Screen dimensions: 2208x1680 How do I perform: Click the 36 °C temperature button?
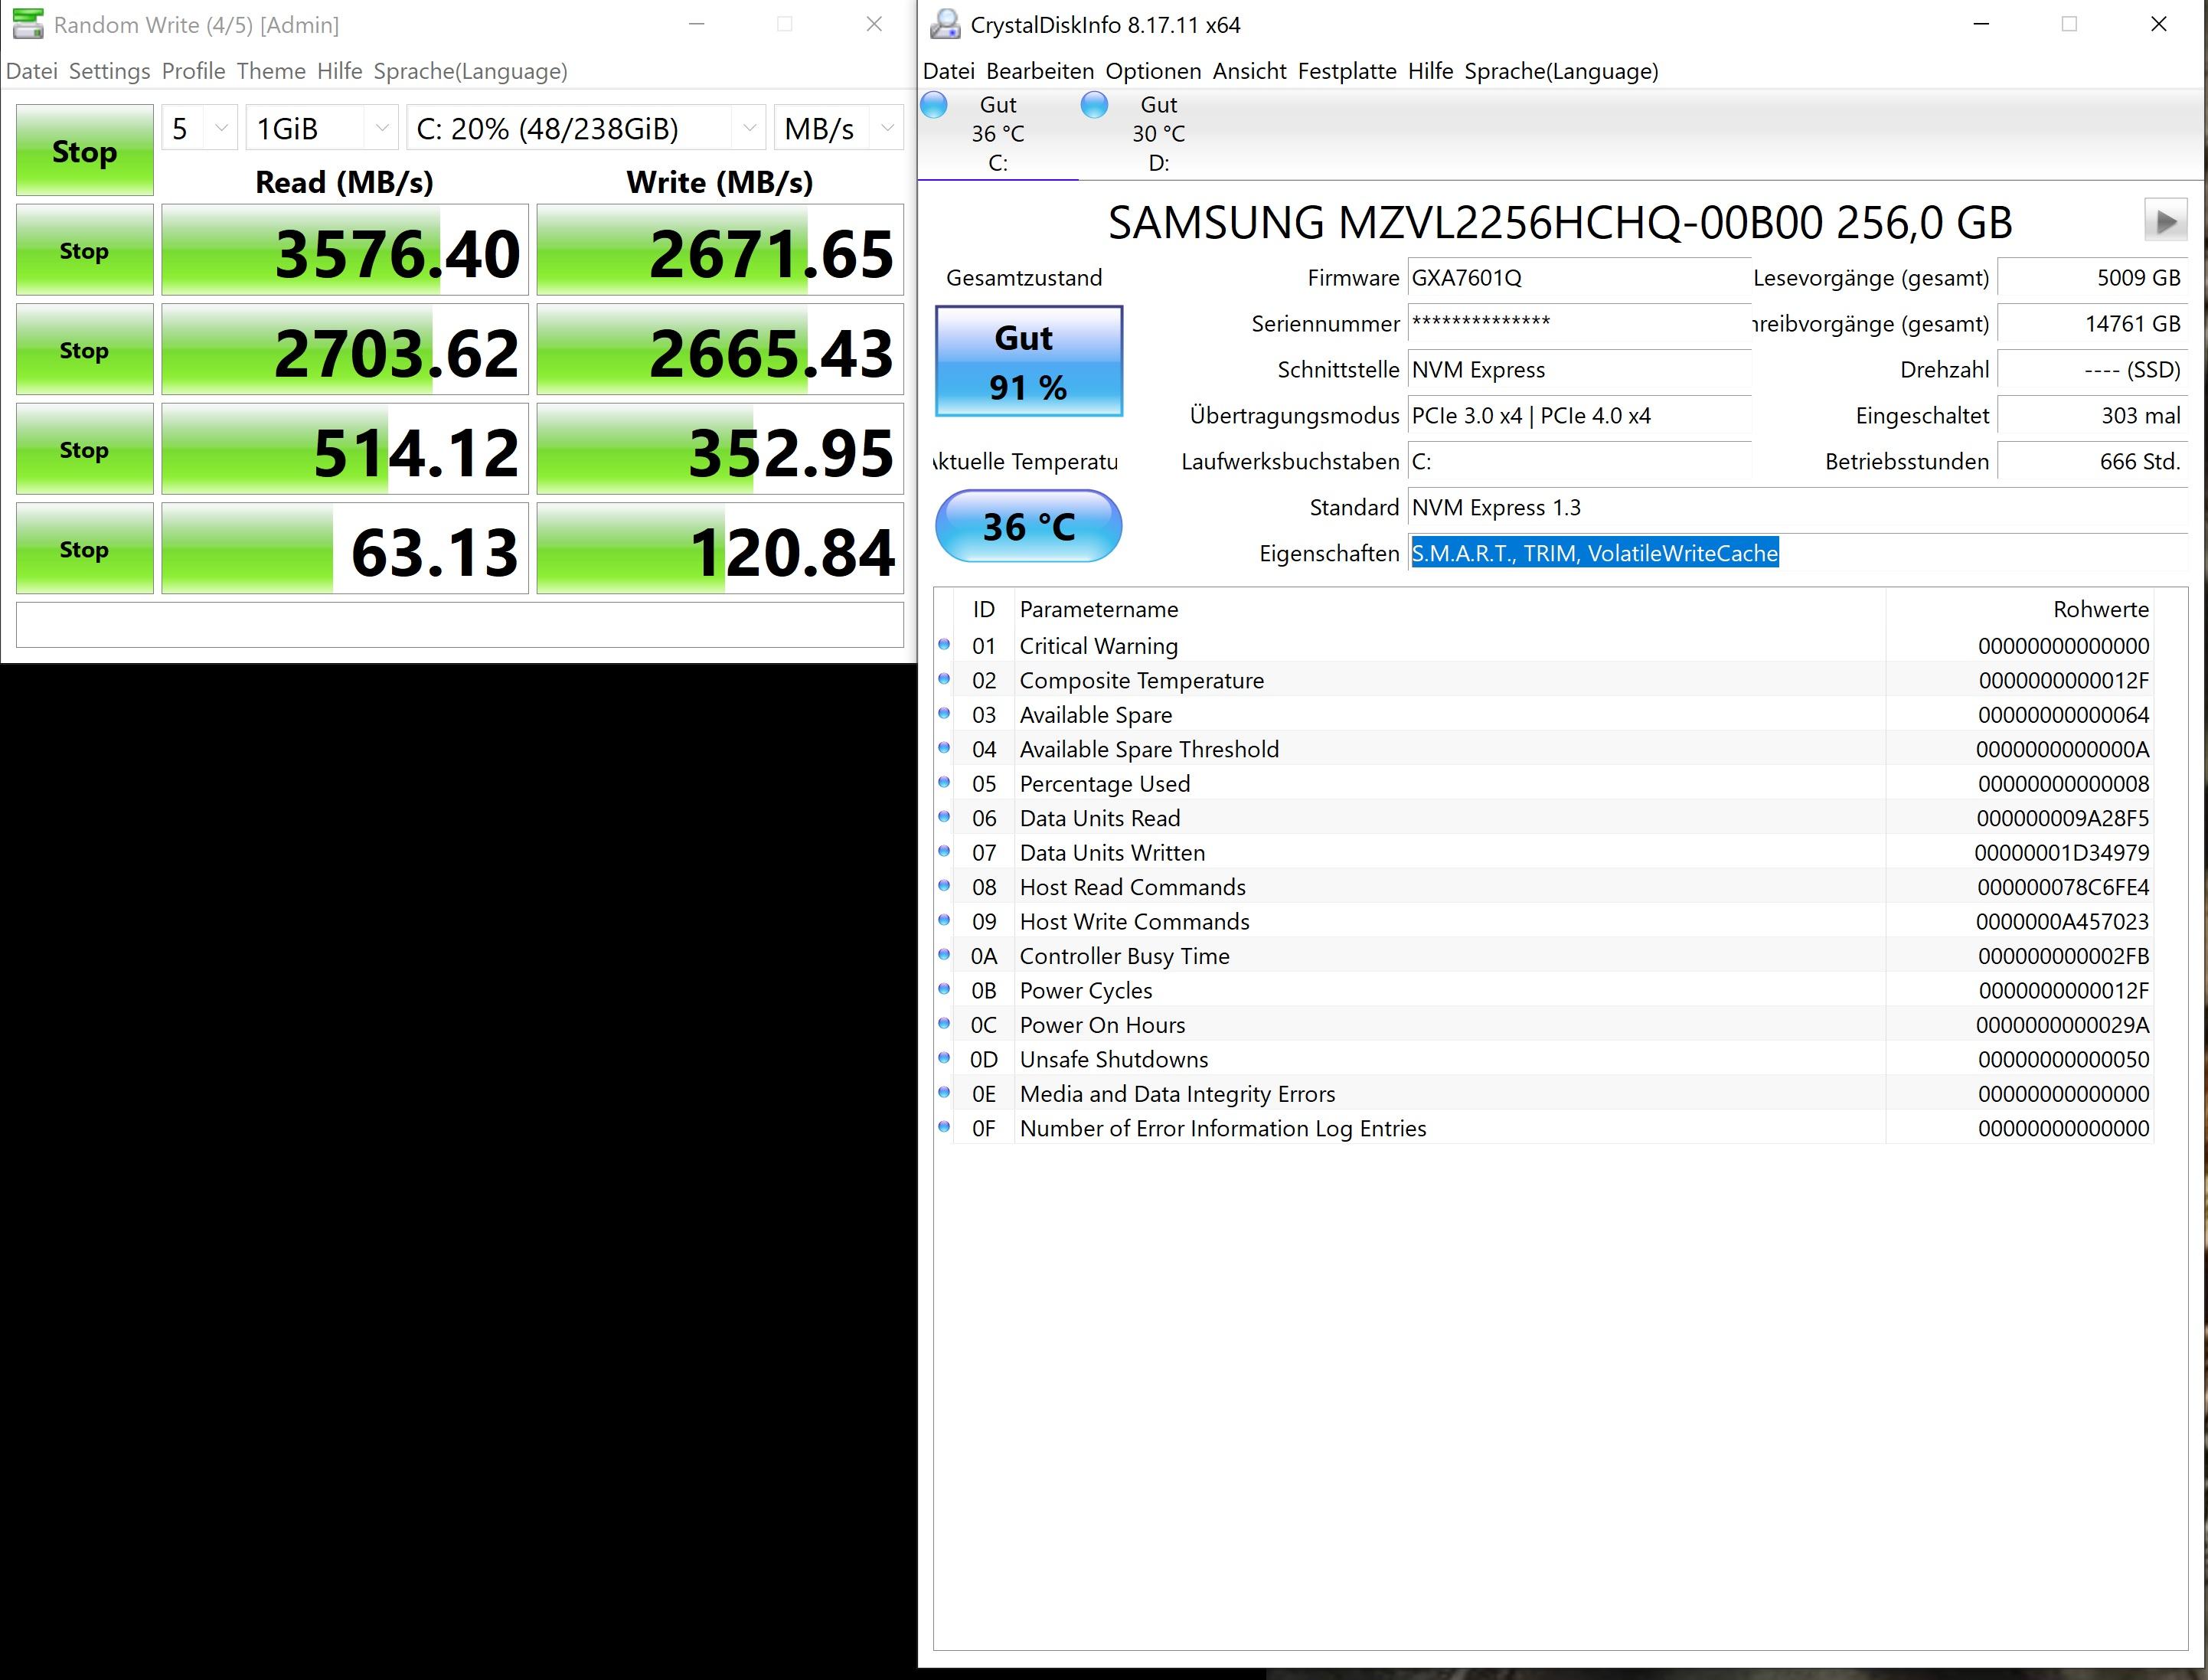pyautogui.click(x=1028, y=526)
